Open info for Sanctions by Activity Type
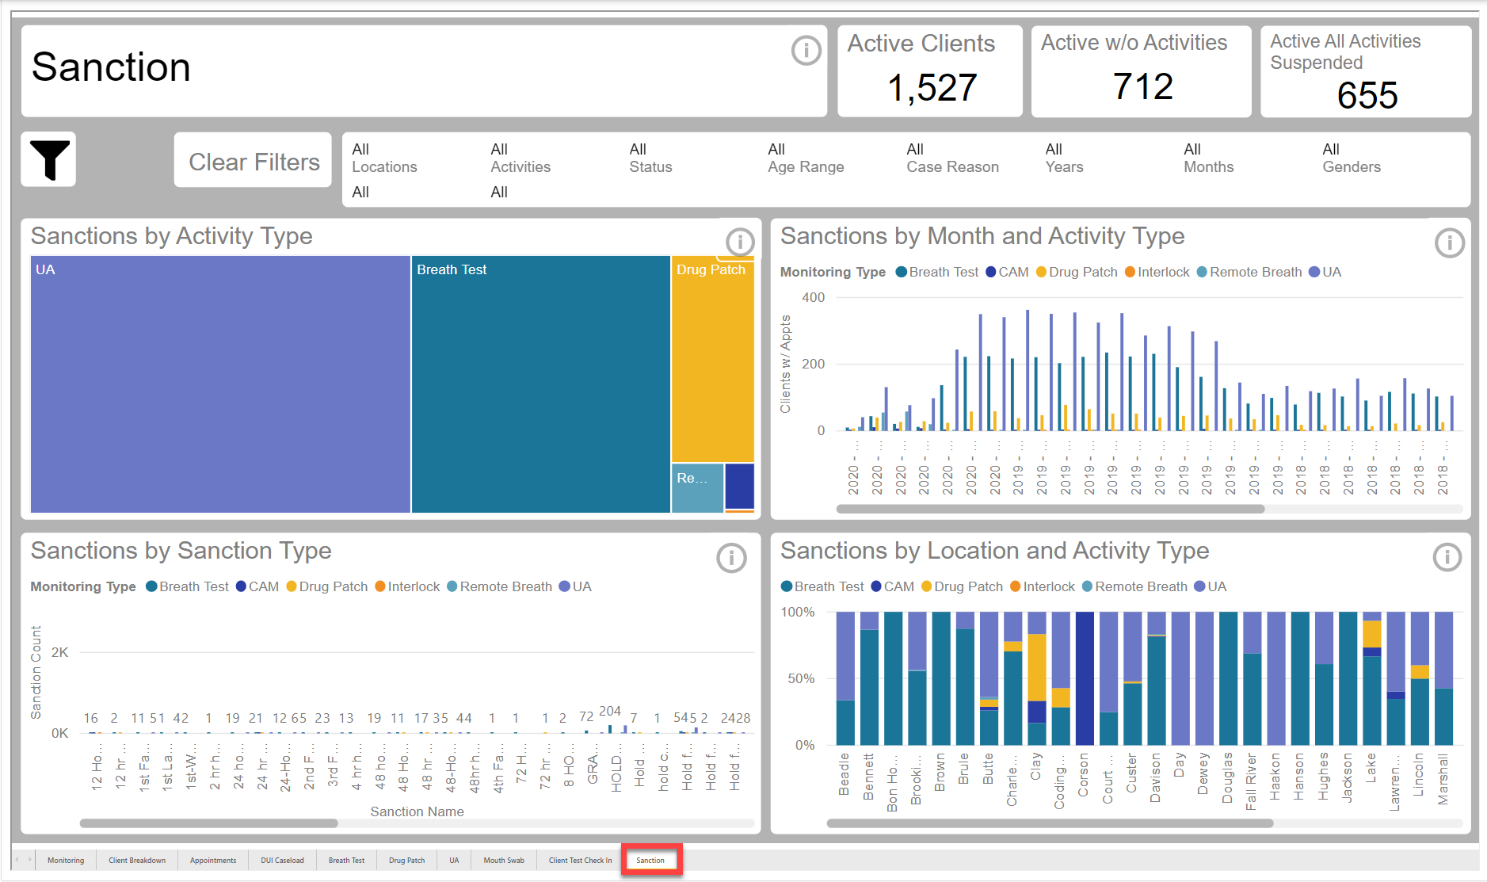The width and height of the screenshot is (1487, 882). click(x=739, y=242)
